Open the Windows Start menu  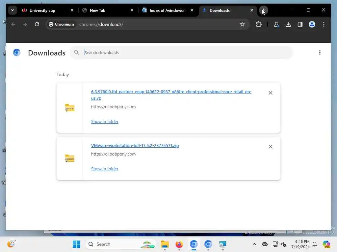tap(76, 244)
